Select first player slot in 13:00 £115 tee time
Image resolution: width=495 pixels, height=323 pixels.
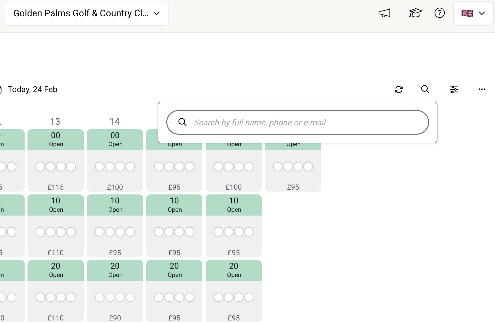(40, 167)
